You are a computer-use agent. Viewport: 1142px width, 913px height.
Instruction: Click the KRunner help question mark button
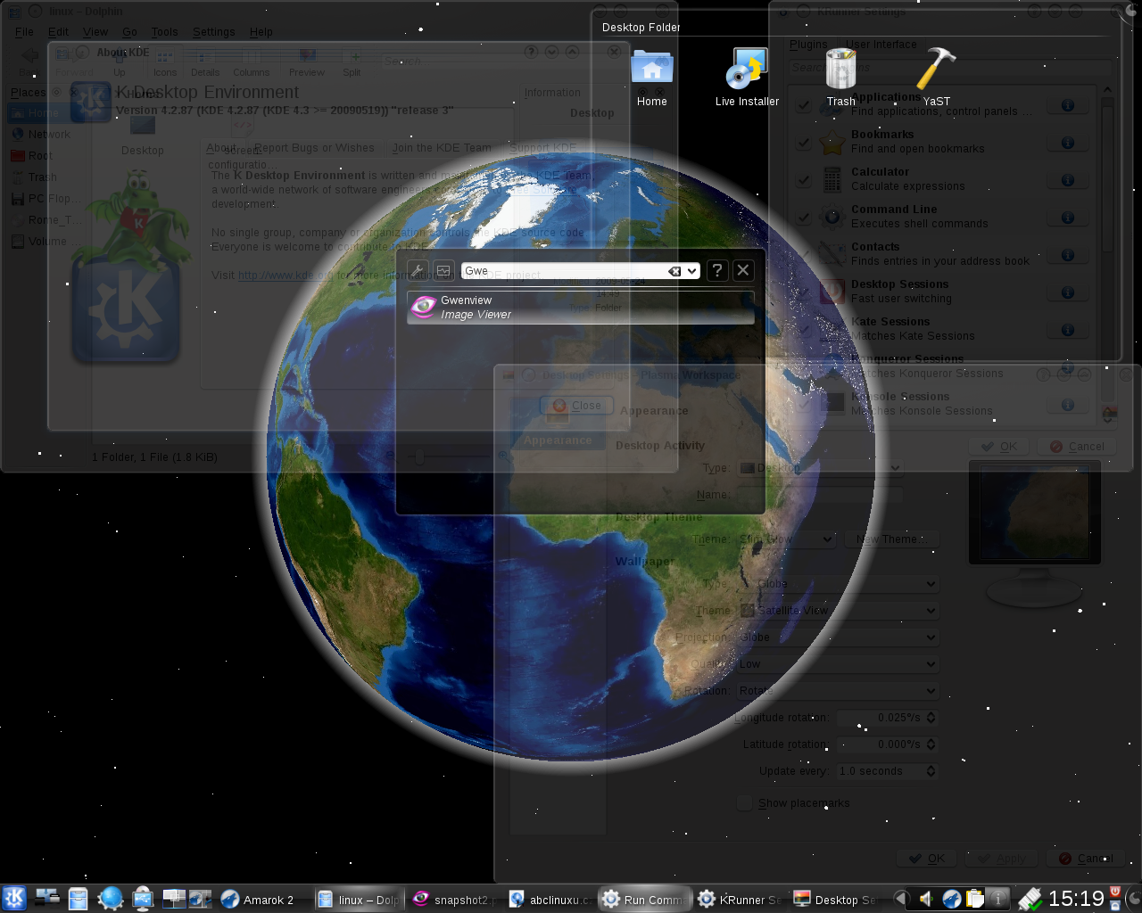click(717, 270)
